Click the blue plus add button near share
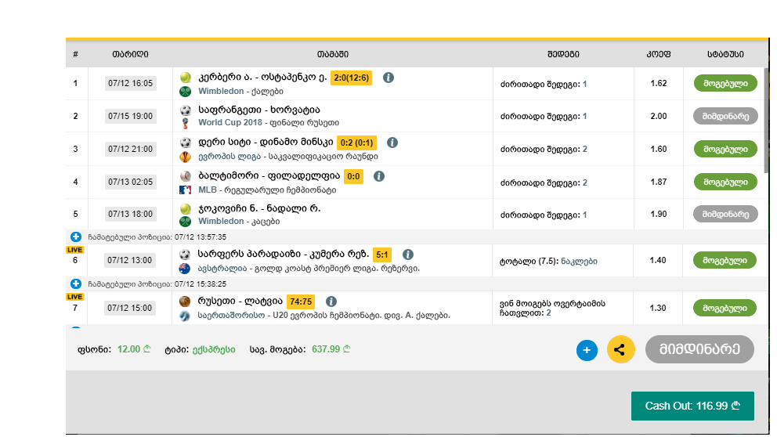 tap(587, 350)
